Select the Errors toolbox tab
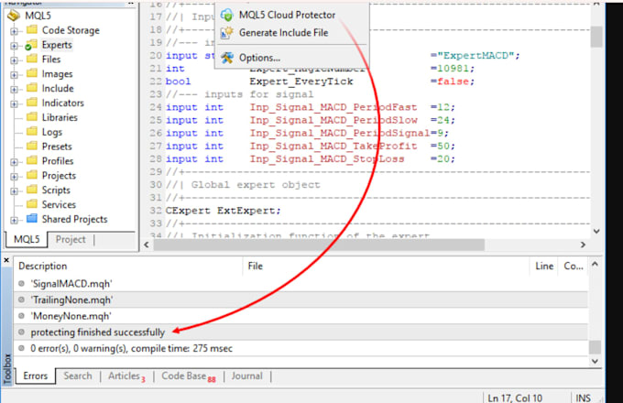The width and height of the screenshot is (623, 403). coord(36,376)
